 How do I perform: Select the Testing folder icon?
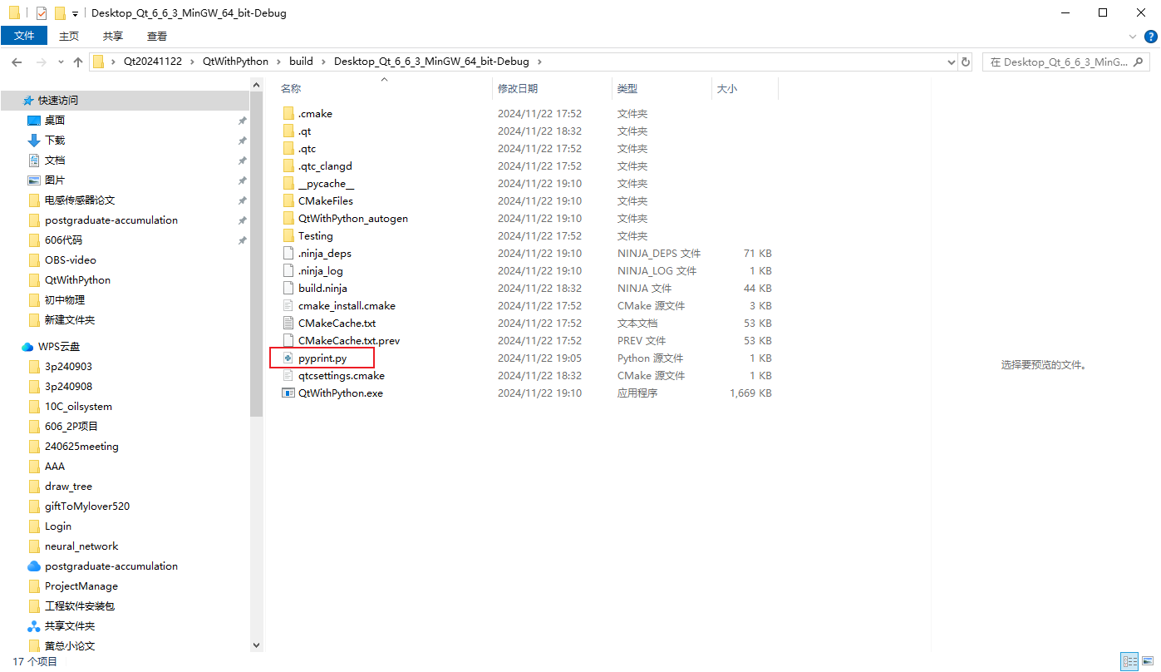click(x=288, y=235)
